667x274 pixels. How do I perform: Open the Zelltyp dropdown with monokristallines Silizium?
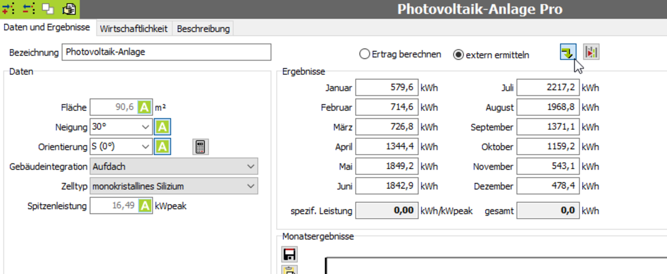pos(173,186)
